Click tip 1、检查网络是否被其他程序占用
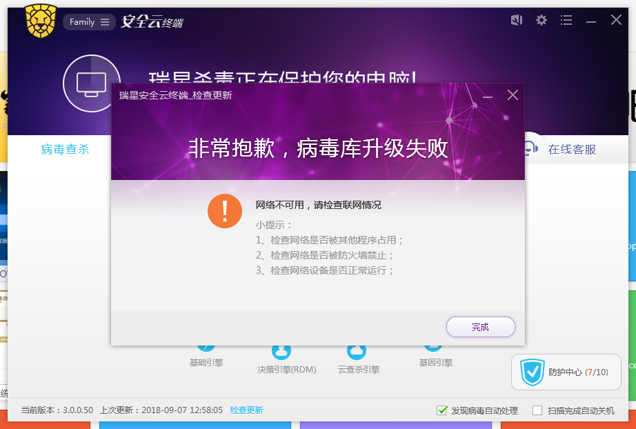636x429 pixels. tap(329, 240)
